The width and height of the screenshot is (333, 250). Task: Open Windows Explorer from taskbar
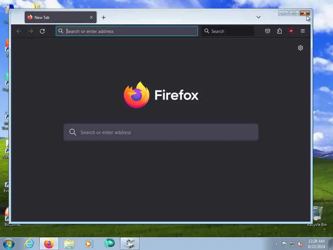pos(69,244)
